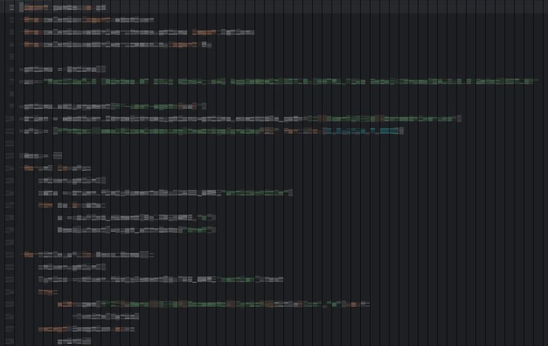Click the long assignment statement on line 10
This screenshot has width=548, height=346.
point(240,119)
